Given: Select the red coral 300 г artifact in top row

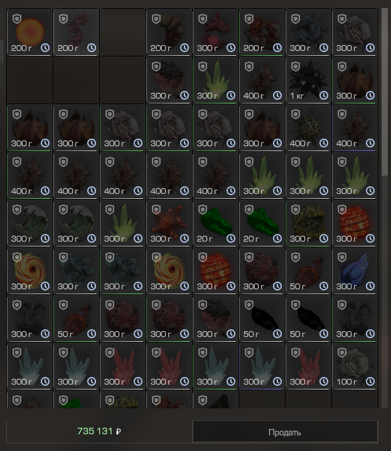Looking at the screenshot, I should click(x=215, y=32).
